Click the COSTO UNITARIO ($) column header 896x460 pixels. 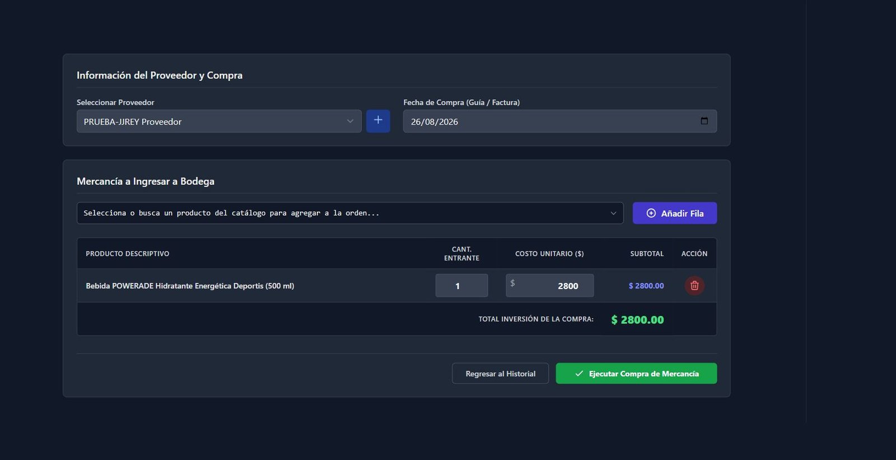click(549, 254)
